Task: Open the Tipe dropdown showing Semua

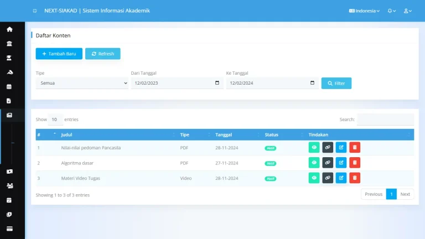Action: (82, 83)
